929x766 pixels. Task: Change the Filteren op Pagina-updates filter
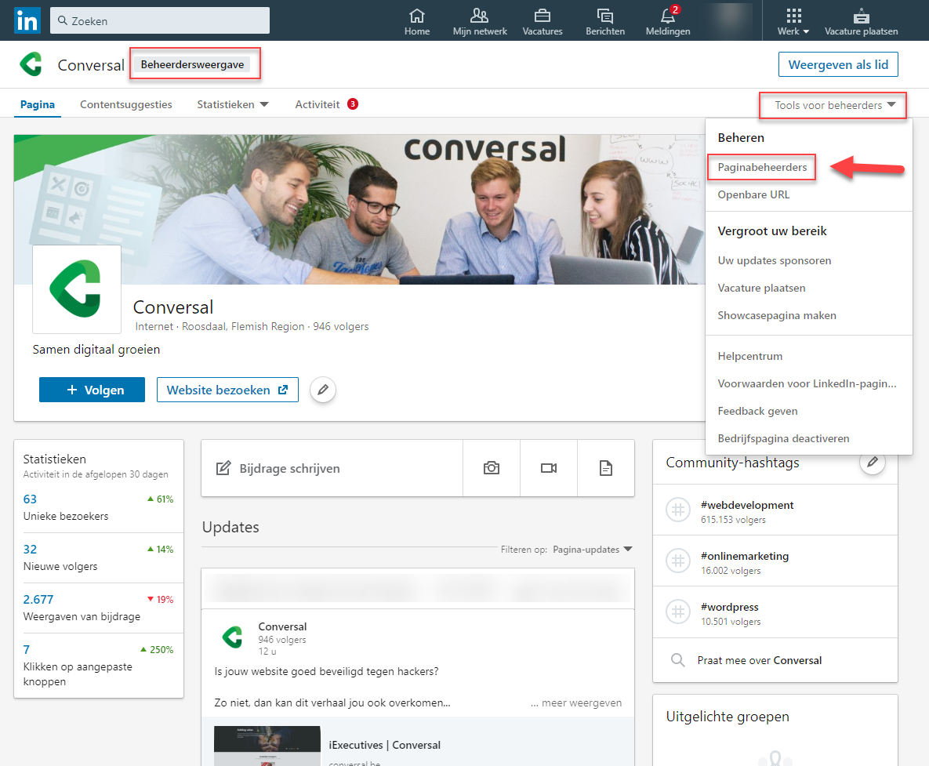593,549
